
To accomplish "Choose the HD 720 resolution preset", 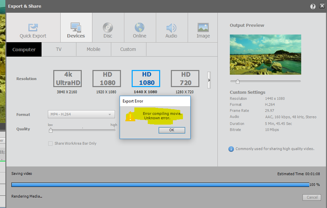I will tap(185, 79).
